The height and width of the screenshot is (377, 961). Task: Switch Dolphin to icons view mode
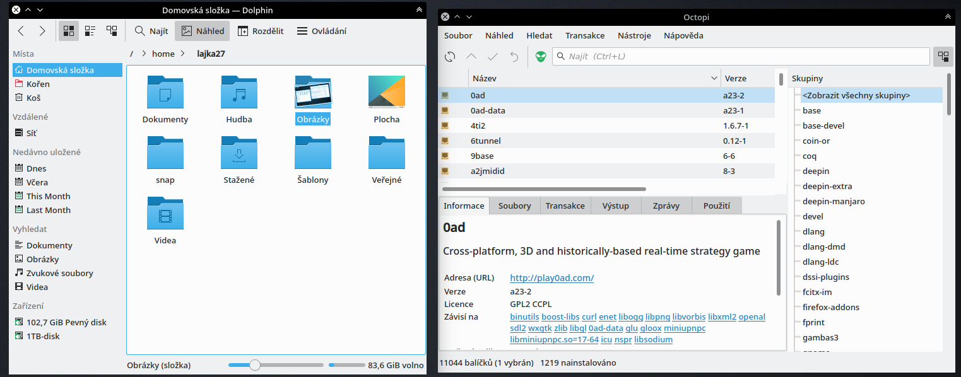click(69, 31)
